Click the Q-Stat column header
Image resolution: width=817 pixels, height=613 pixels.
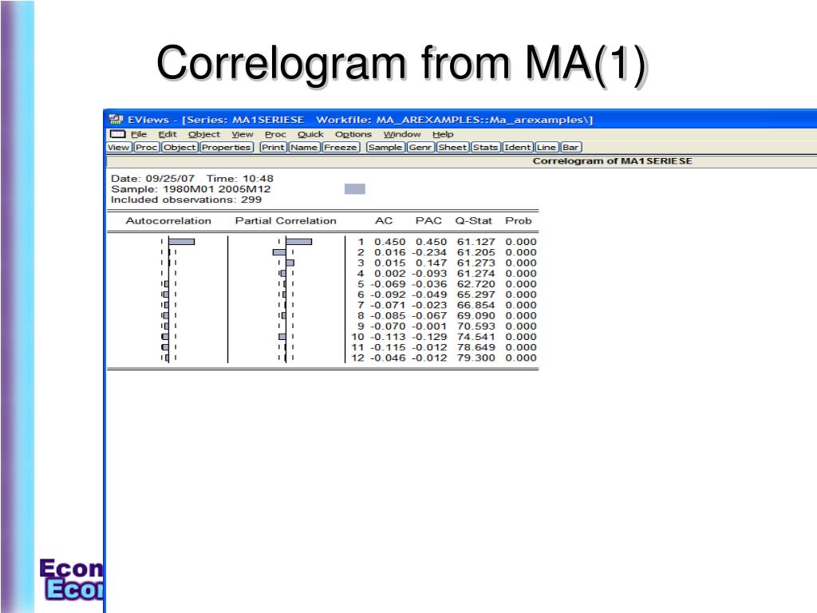pyautogui.click(x=473, y=221)
